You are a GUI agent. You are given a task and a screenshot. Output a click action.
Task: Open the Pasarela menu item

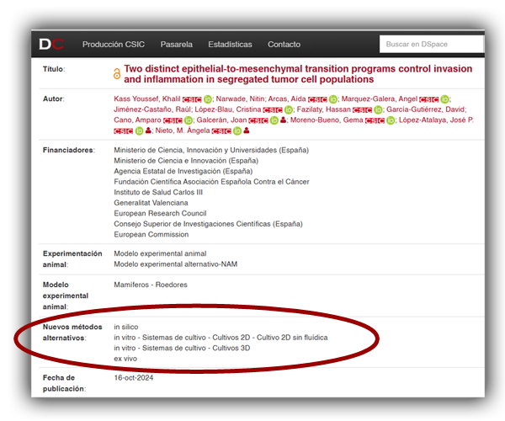[x=176, y=44]
